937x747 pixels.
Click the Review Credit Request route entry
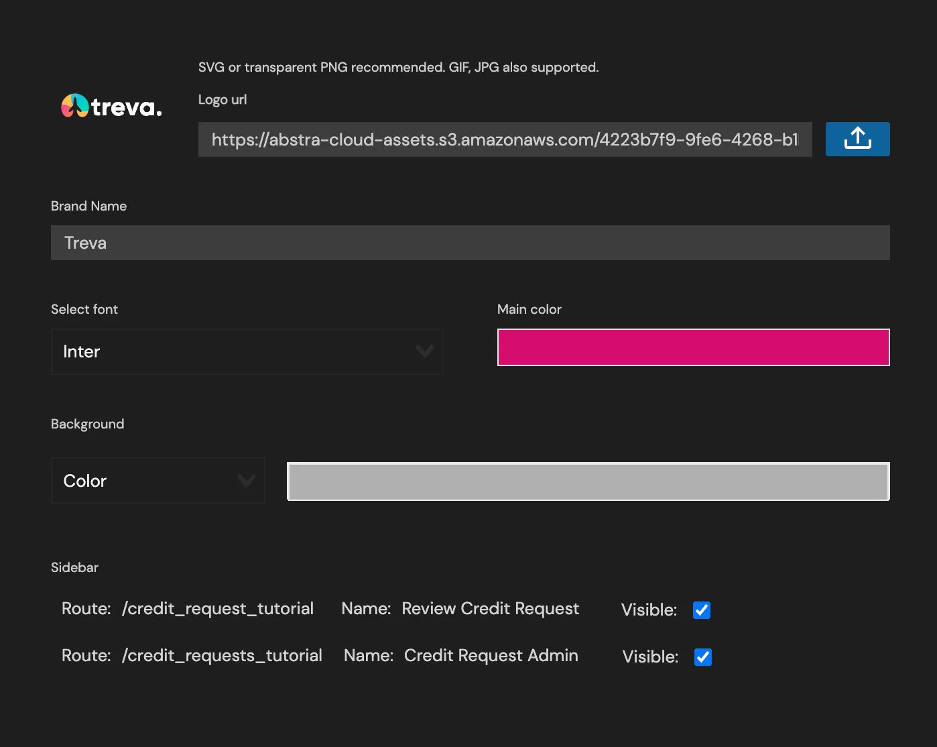[x=490, y=609]
